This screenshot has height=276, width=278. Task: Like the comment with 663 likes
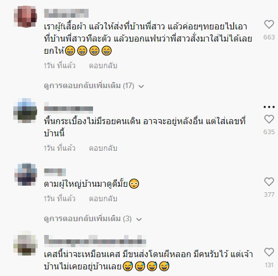pyautogui.click(x=269, y=24)
